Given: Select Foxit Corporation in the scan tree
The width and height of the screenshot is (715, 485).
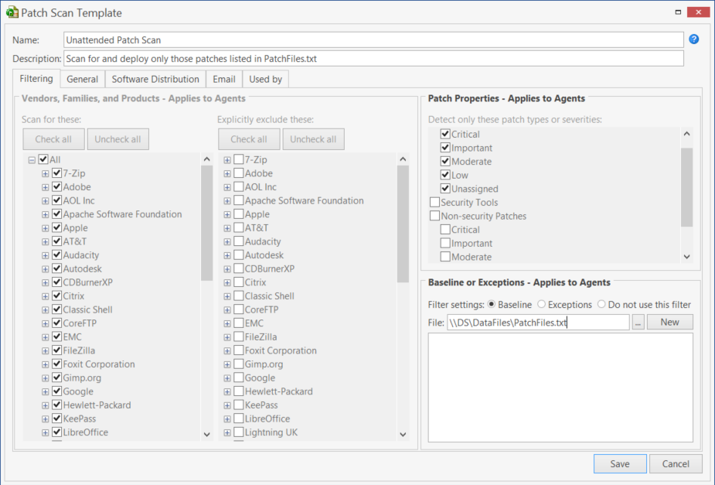Looking at the screenshot, I should [x=99, y=364].
